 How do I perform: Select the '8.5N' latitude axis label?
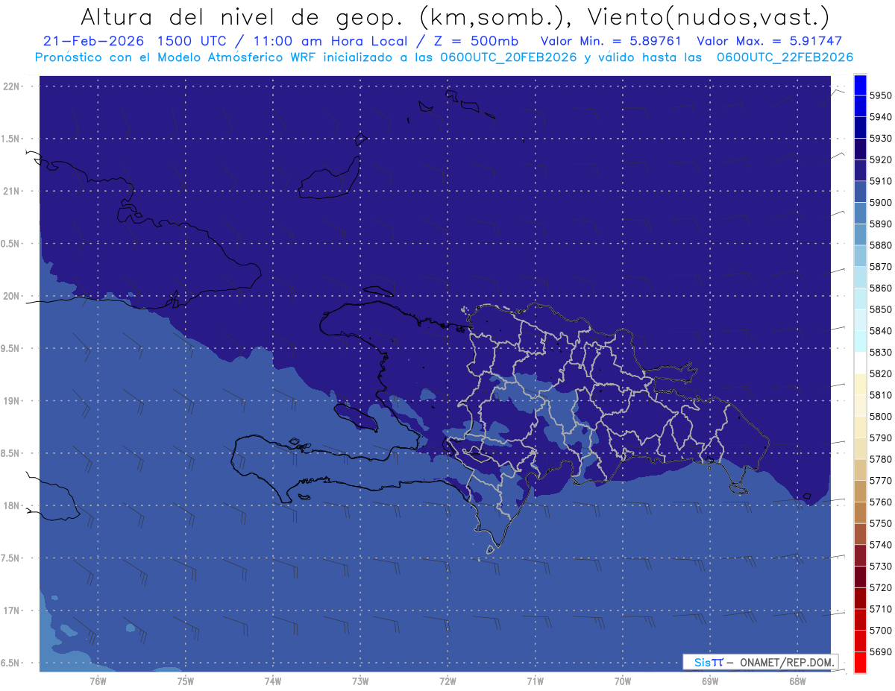(x=11, y=453)
